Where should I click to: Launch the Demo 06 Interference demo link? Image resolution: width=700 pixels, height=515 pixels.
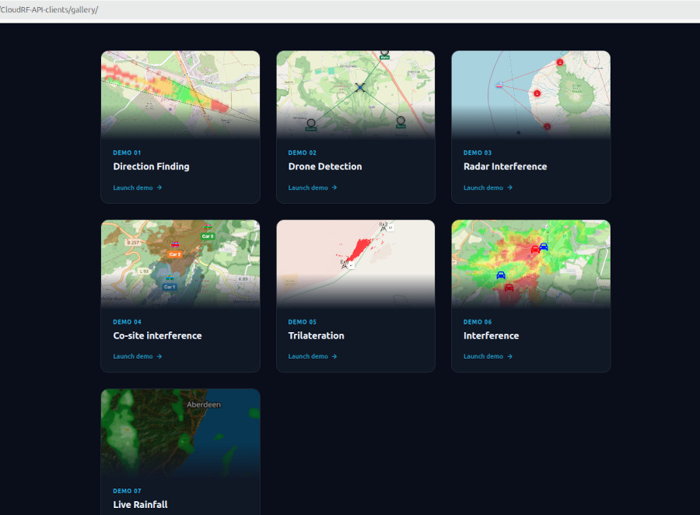tap(488, 356)
